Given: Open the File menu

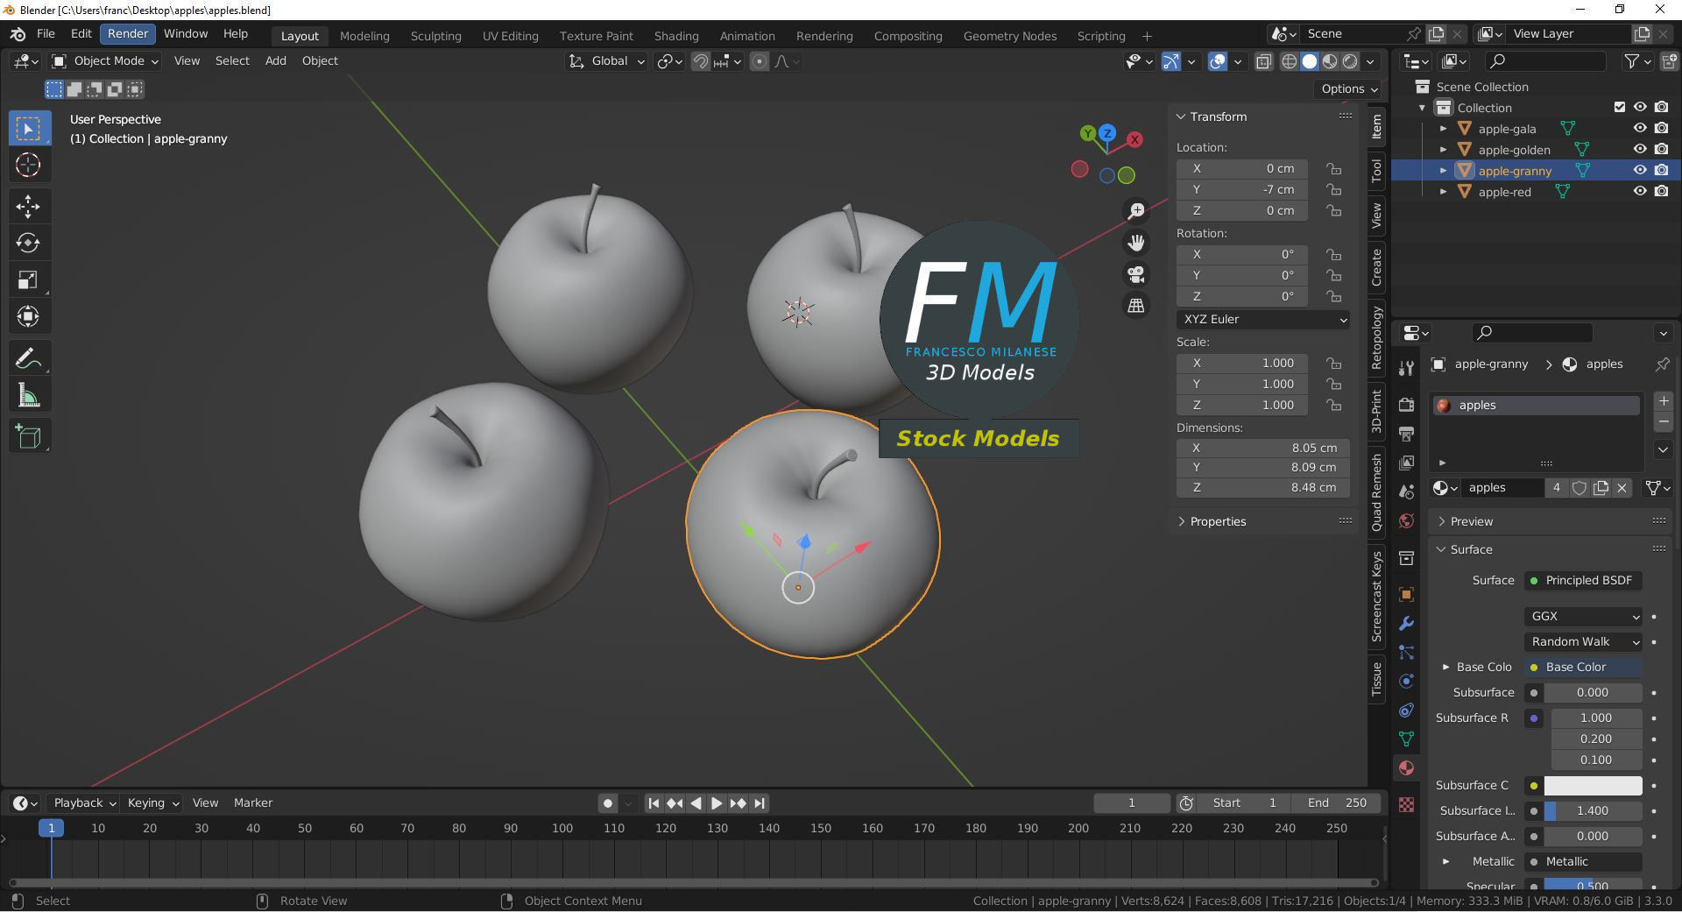Looking at the screenshot, I should pyautogui.click(x=46, y=33).
